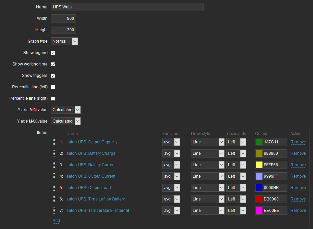Remove the Battery Charge item
This screenshot has height=229, width=313.
point(298,153)
